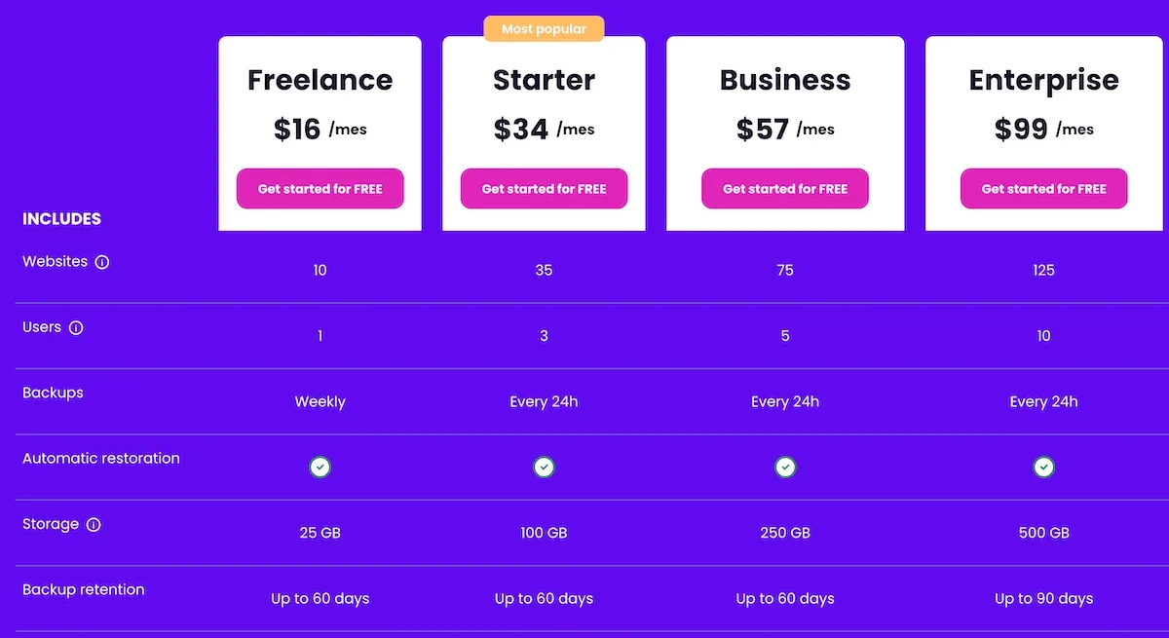Click the Enterprise plan restoration checkmark icon
This screenshot has width=1169, height=638.
pos(1043,467)
